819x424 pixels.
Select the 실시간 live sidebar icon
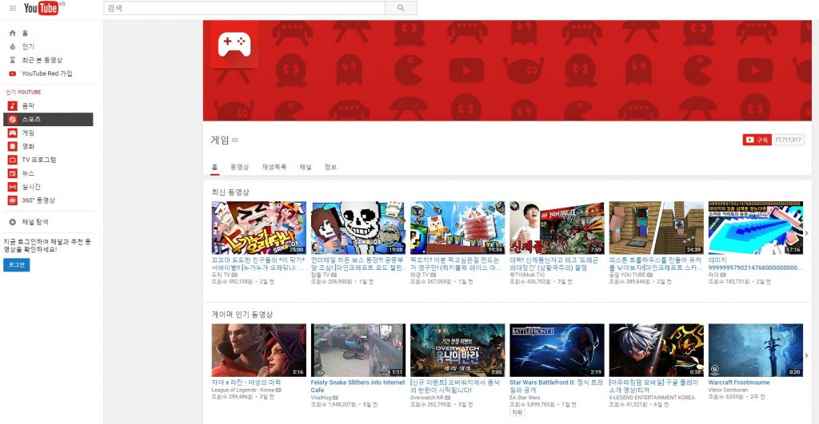(13, 187)
